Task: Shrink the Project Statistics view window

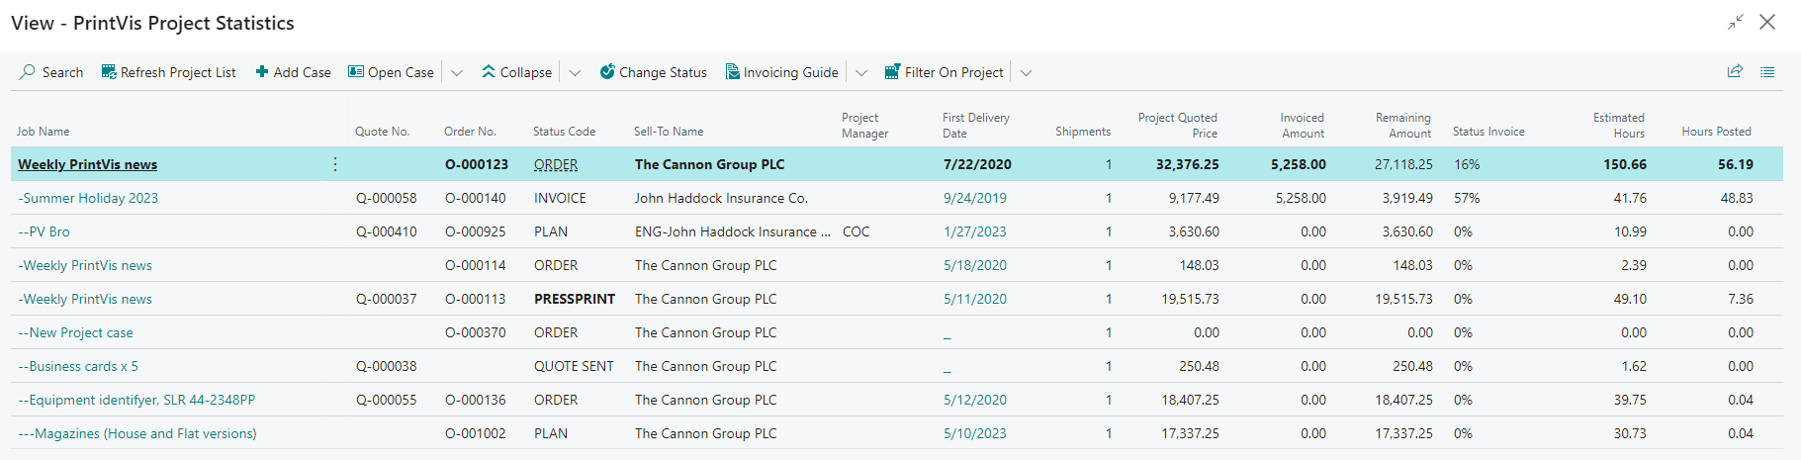Action: (1736, 22)
